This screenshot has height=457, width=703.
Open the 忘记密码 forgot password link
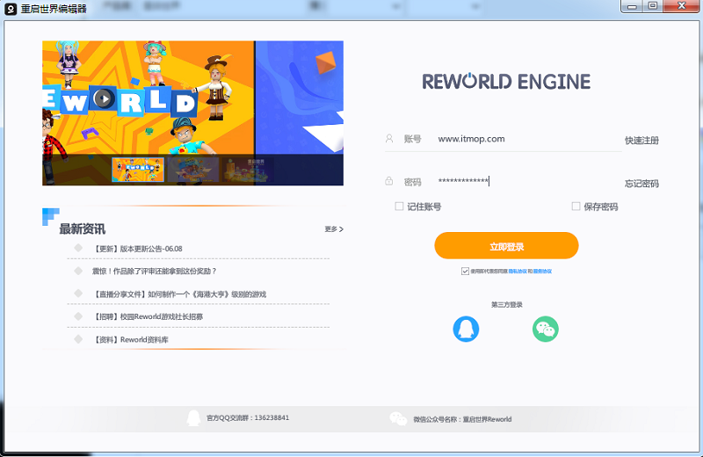(x=641, y=184)
